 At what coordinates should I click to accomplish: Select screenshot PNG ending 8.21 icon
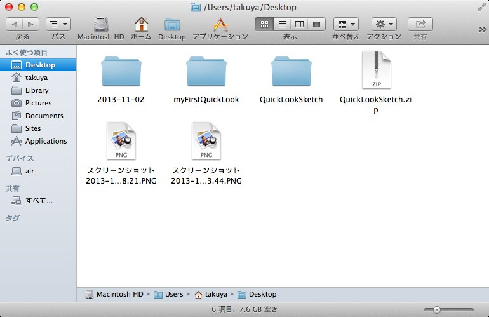click(121, 141)
